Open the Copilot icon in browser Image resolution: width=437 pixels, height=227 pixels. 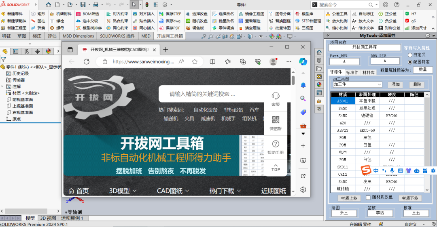pyautogui.click(x=303, y=61)
